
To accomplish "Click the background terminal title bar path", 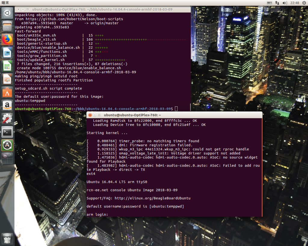I will click(102, 9).
